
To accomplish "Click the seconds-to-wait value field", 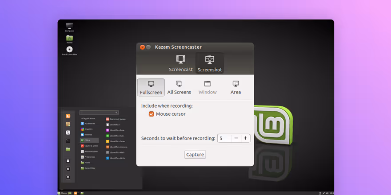I will (x=224, y=138).
